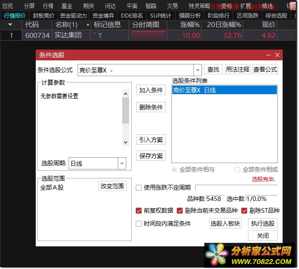
Task: Click the 改变范围 button
Action: tap(112, 186)
